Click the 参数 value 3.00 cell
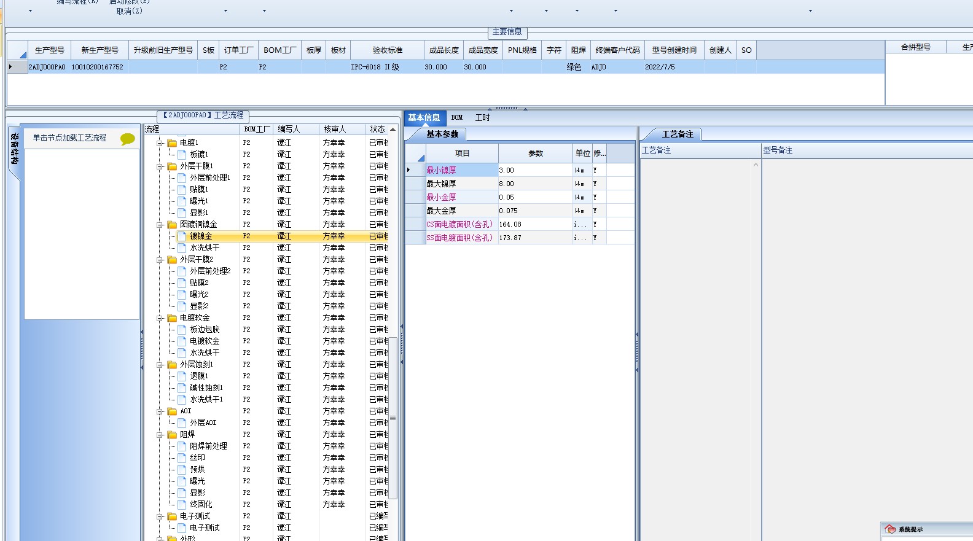973x541 pixels. point(535,170)
